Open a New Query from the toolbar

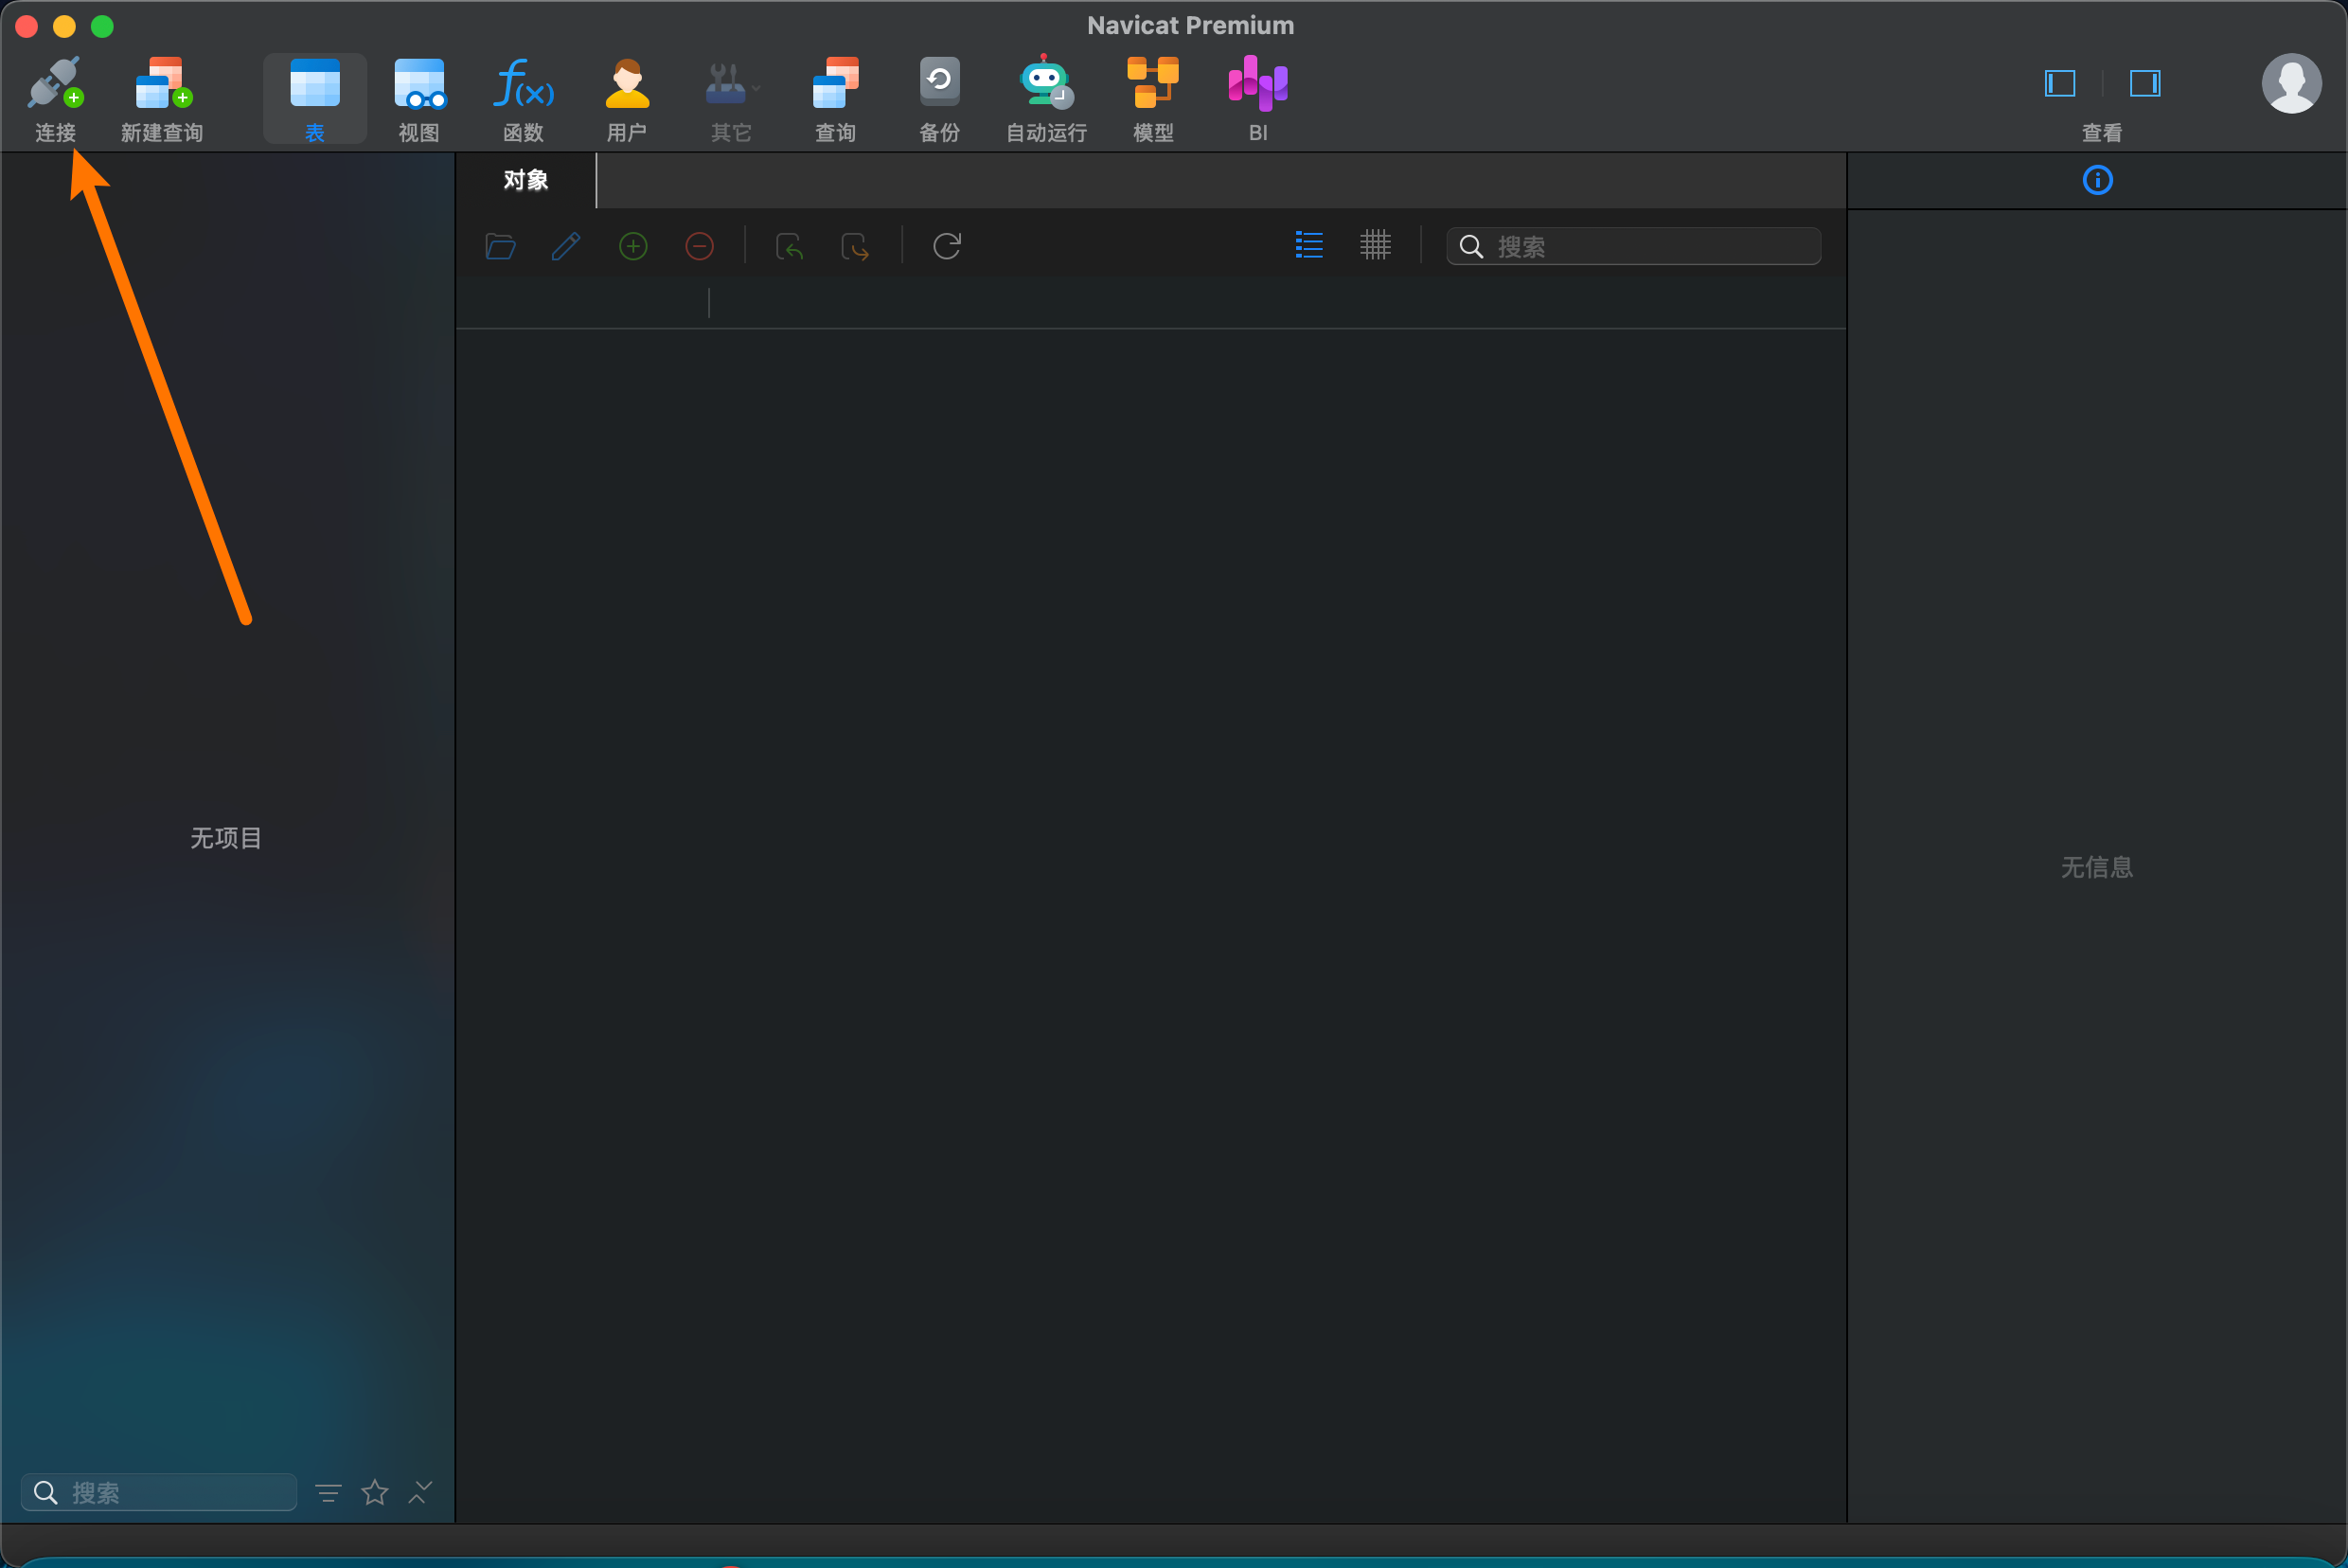(x=162, y=85)
